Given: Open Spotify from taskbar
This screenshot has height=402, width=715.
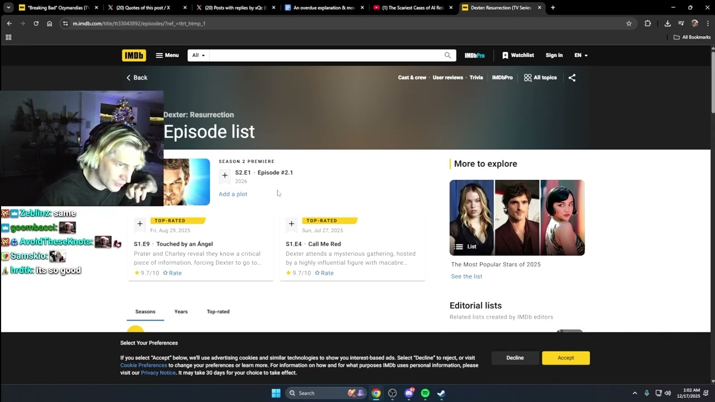Looking at the screenshot, I should (x=425, y=393).
